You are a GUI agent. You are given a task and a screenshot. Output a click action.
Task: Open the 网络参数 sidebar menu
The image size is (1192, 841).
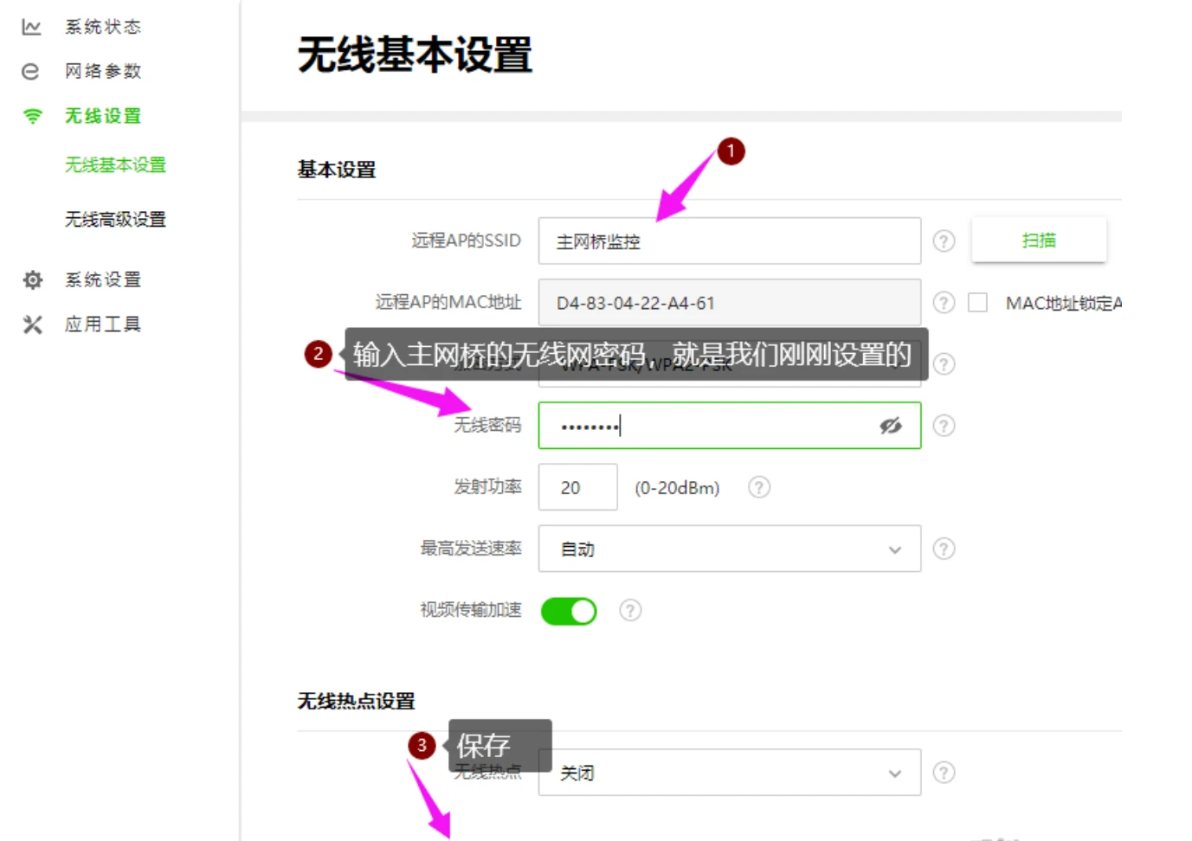click(102, 71)
